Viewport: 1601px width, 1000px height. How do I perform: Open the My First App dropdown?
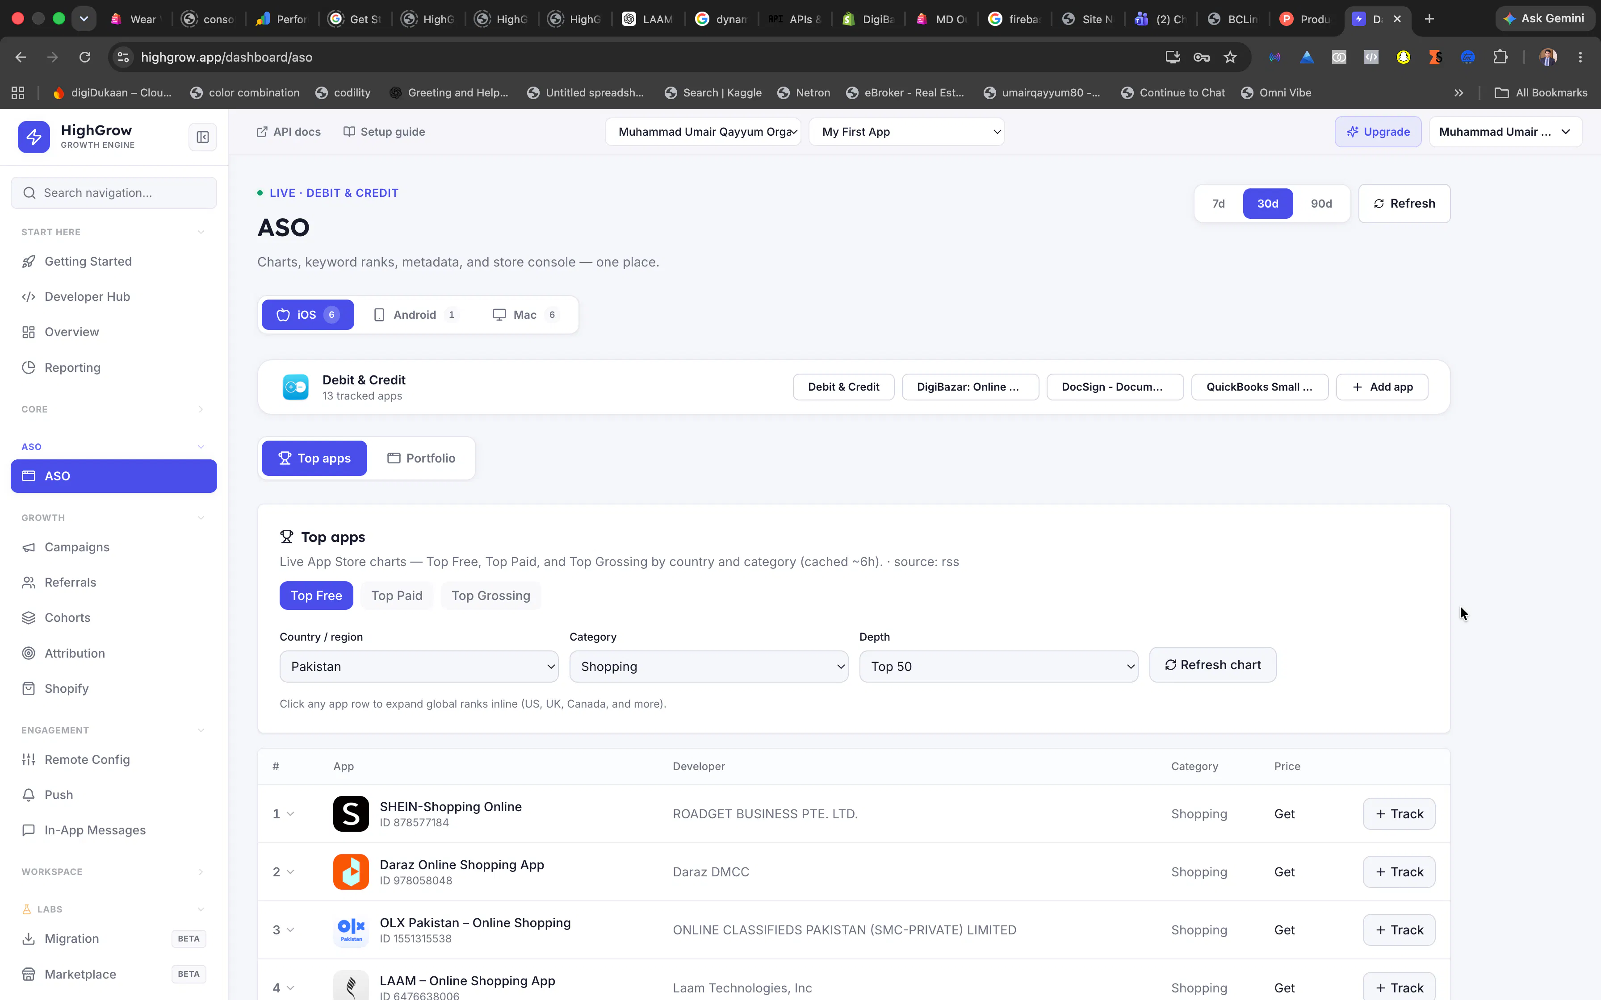(906, 132)
